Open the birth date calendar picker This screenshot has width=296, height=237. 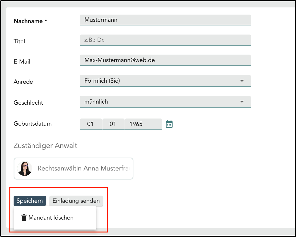point(169,124)
